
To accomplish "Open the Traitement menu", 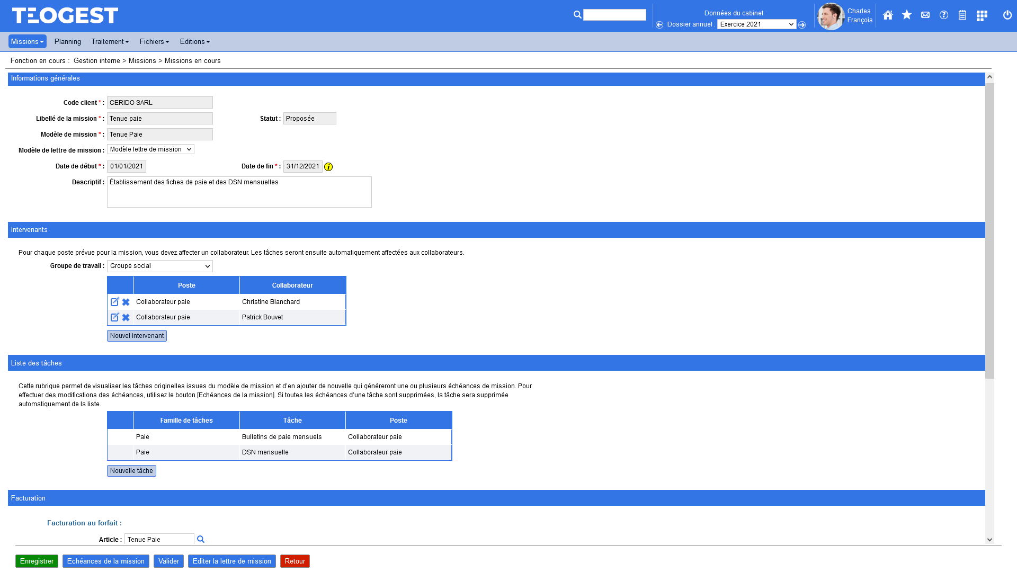I will click(110, 41).
